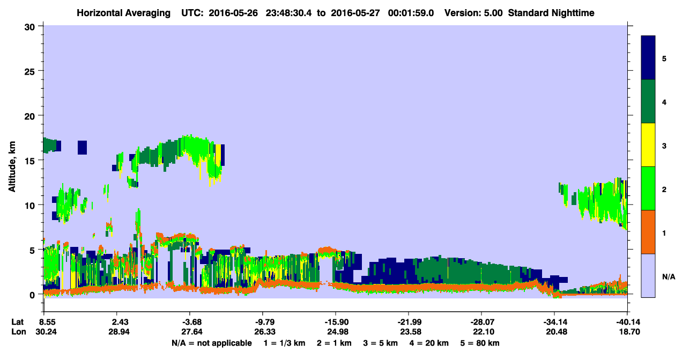Click the lavender N/A colorbar segment
Viewport: 697px width, 358px height.
pyautogui.click(x=648, y=275)
